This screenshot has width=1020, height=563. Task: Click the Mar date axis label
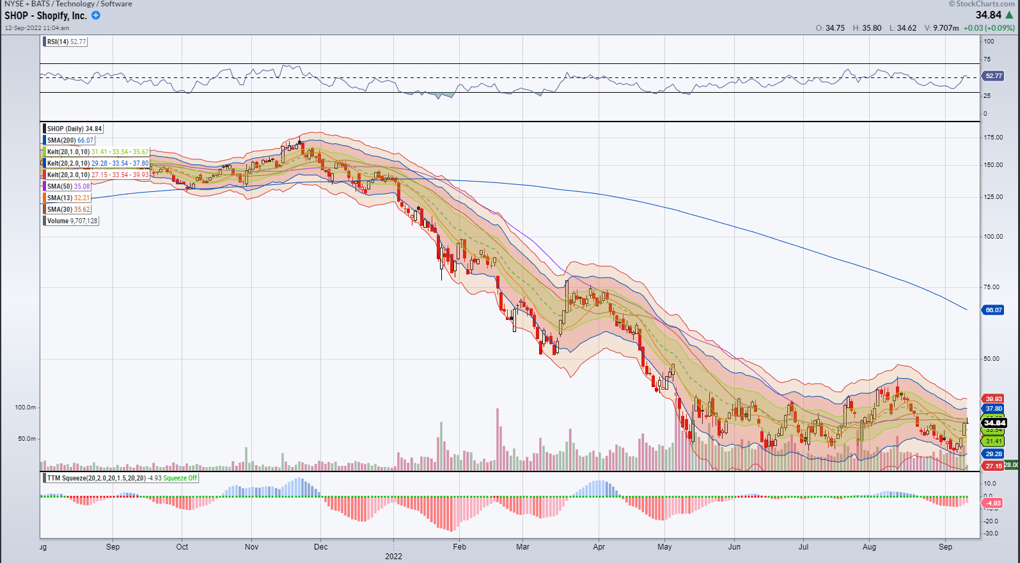[x=522, y=546]
